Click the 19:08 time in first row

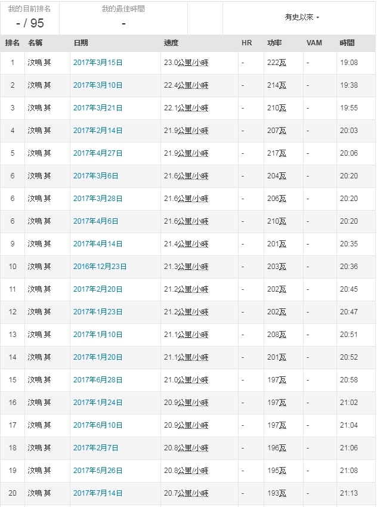click(x=349, y=63)
